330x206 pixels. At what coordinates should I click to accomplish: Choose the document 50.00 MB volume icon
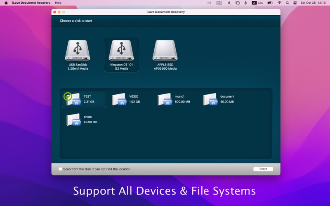tap(210, 99)
